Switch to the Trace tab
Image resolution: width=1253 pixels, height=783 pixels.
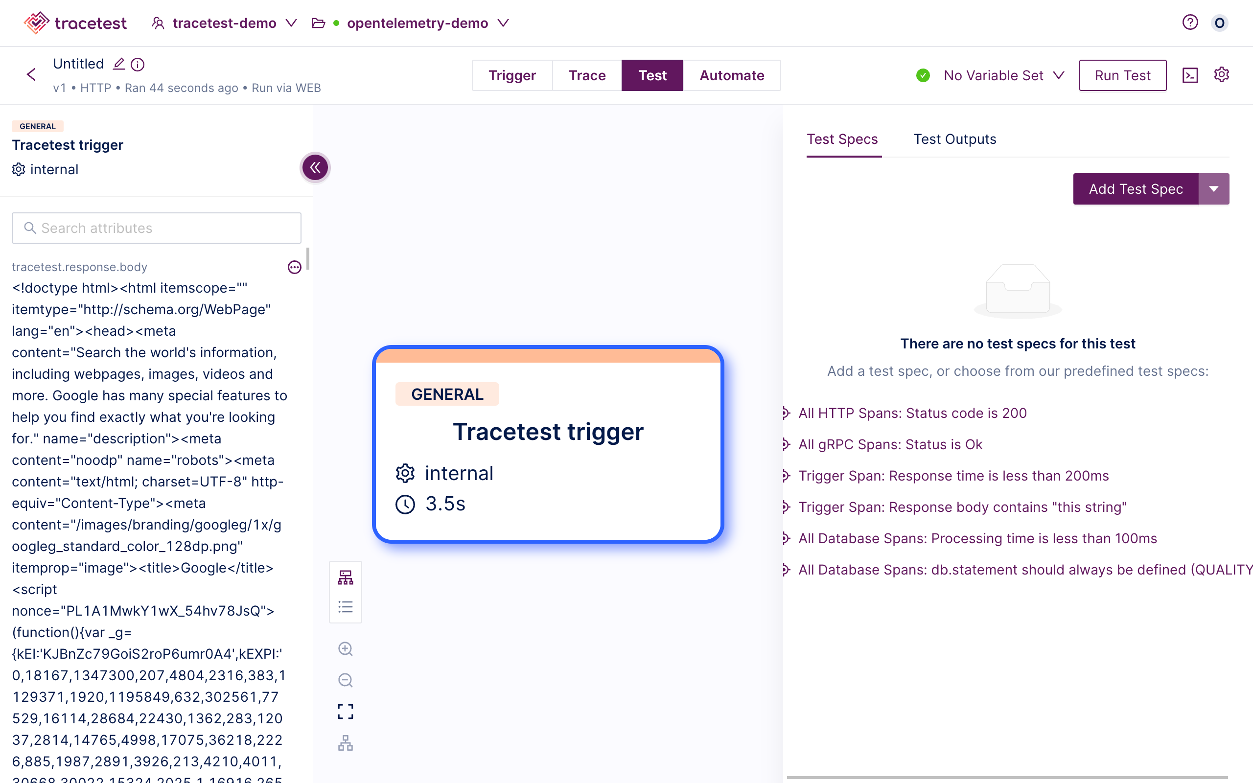[586, 75]
